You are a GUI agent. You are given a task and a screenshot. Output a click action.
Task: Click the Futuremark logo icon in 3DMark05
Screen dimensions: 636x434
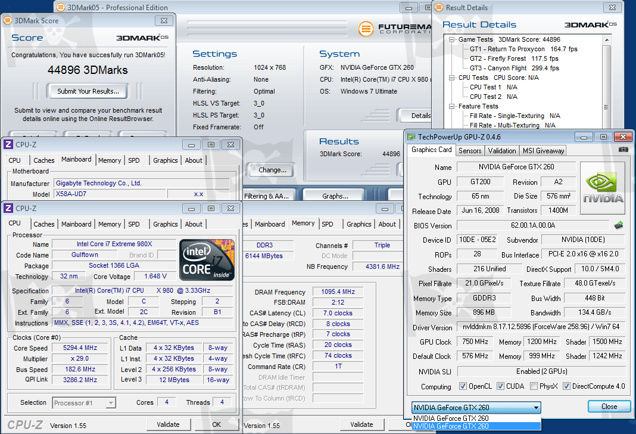(366, 29)
